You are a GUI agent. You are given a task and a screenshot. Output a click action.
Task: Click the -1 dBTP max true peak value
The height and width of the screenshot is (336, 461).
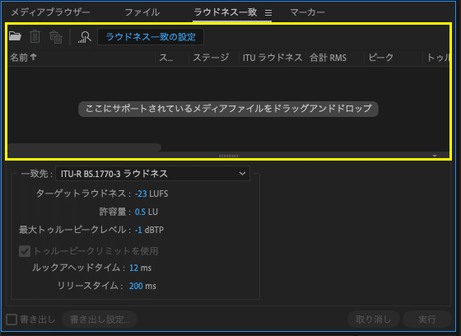(138, 230)
